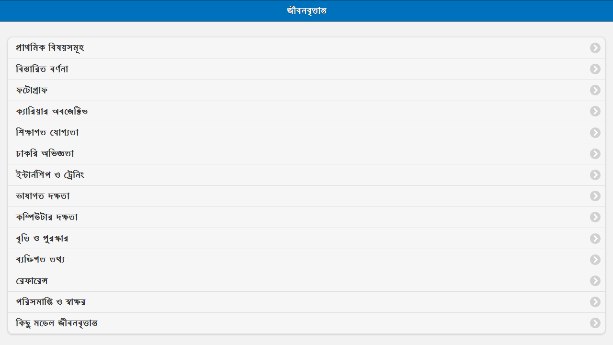Open the কম্পিউটার দক্ষতা list item
Viewport: 613px width, 345px height.
[x=306, y=217]
